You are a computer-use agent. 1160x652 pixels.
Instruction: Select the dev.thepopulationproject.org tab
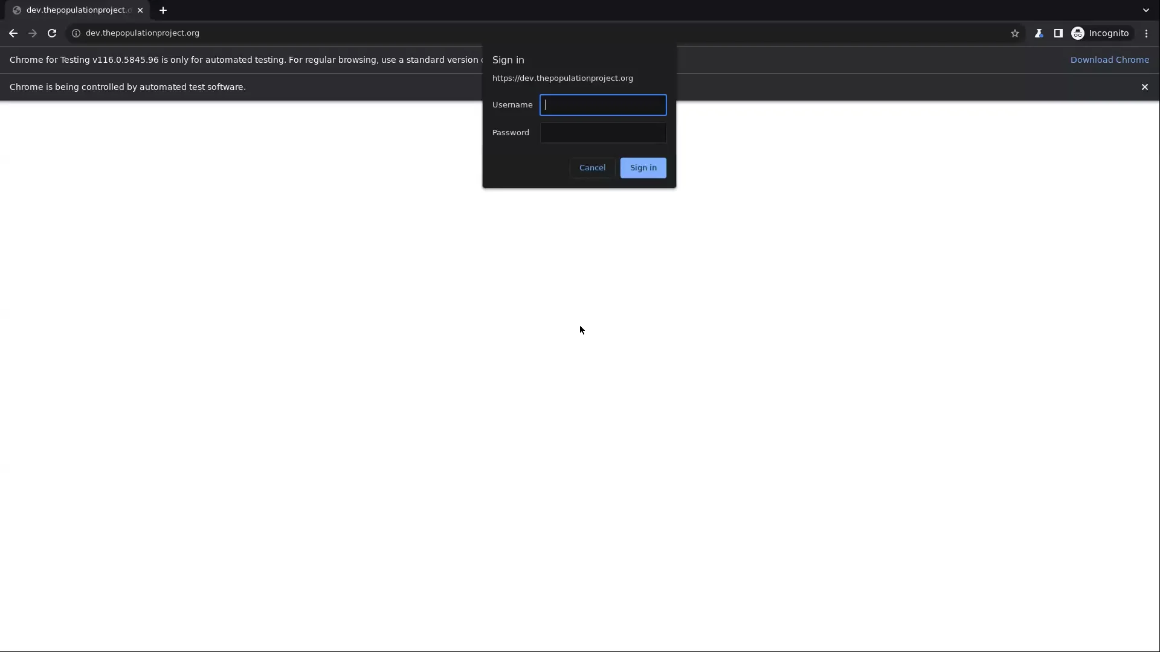tap(72, 10)
